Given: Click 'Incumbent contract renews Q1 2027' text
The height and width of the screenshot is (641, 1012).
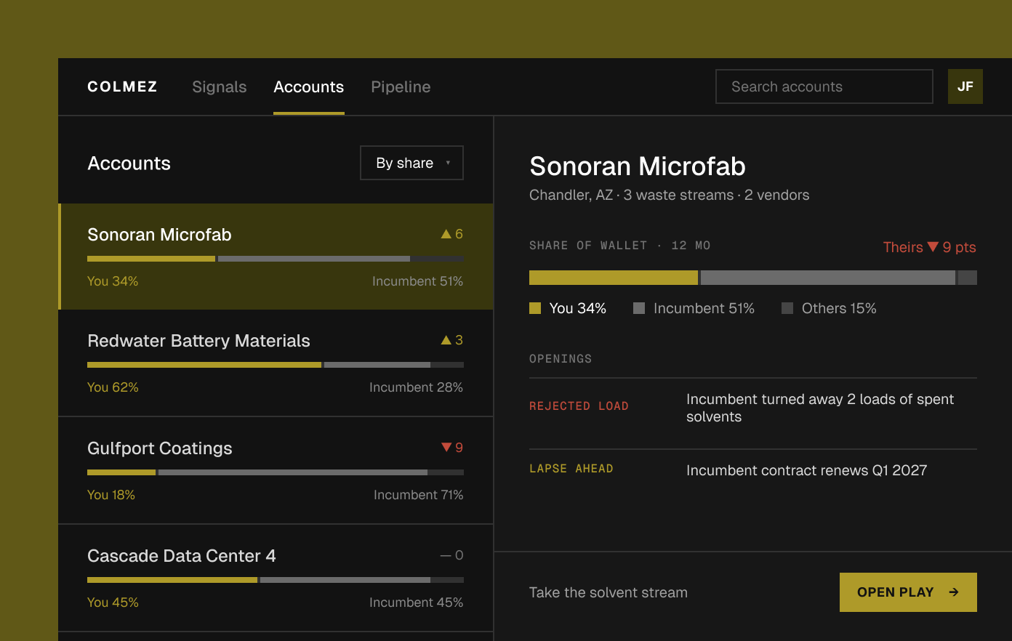Looking at the screenshot, I should click(x=806, y=470).
